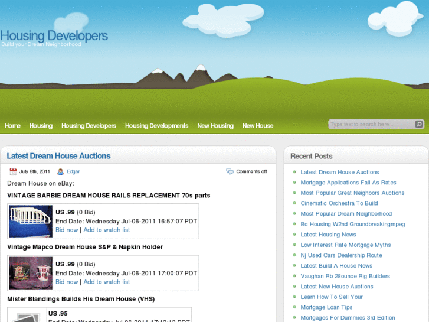Open Latest Build A House News post
Screen dimensions: 429x322
pos(336,266)
